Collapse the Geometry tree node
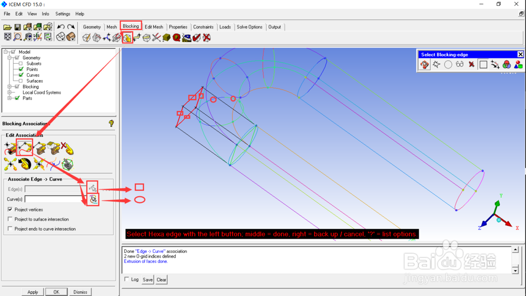 (9, 58)
